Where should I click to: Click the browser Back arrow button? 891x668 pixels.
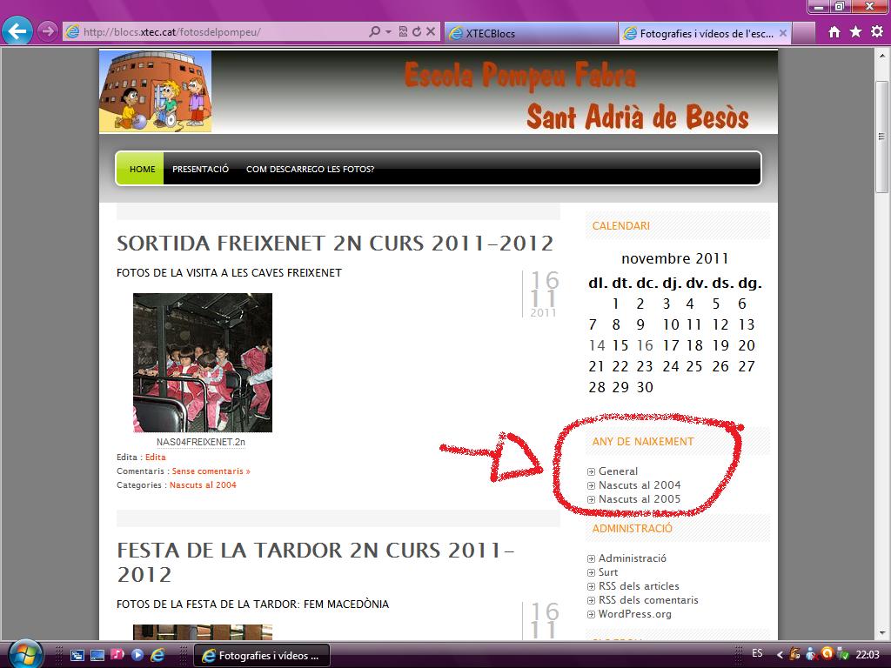[17, 32]
